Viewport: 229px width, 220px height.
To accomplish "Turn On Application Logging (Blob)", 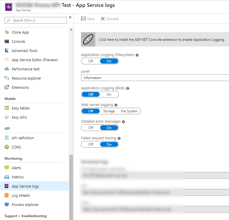I will [x=109, y=94].
